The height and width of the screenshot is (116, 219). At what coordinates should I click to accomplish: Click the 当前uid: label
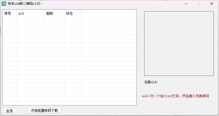coord(151,82)
